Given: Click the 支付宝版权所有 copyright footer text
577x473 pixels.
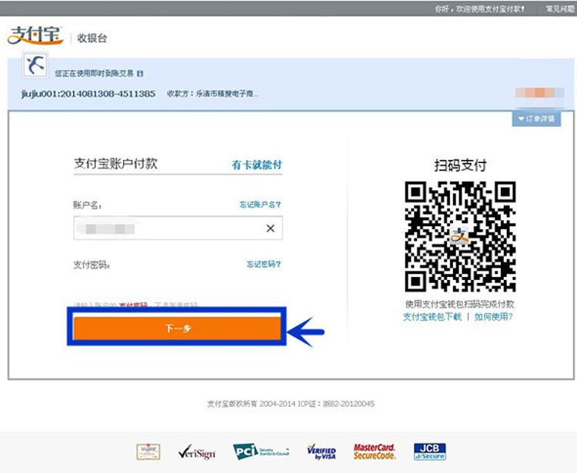Looking at the screenshot, I should (x=291, y=404).
